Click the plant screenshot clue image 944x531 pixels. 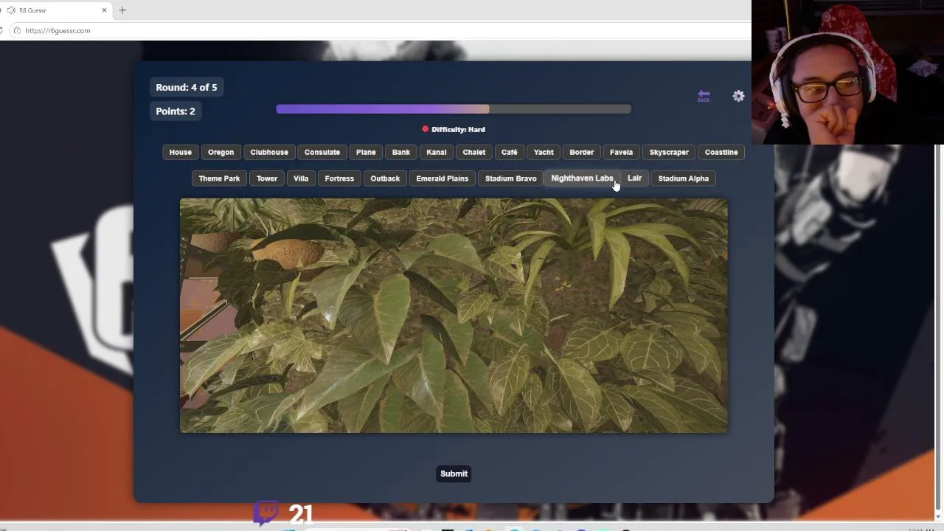[454, 316]
